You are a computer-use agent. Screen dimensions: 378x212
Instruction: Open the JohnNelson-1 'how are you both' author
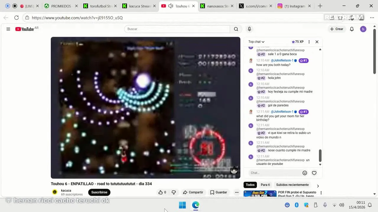tap(282, 60)
